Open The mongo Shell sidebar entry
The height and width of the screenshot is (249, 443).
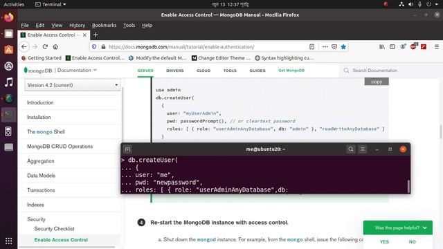tap(46, 131)
